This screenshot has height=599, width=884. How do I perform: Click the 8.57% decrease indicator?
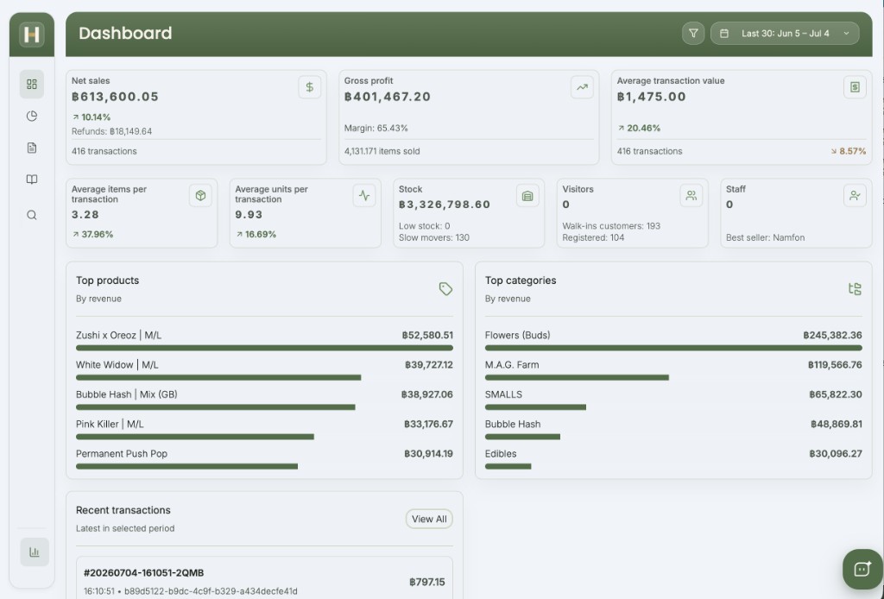(849, 151)
